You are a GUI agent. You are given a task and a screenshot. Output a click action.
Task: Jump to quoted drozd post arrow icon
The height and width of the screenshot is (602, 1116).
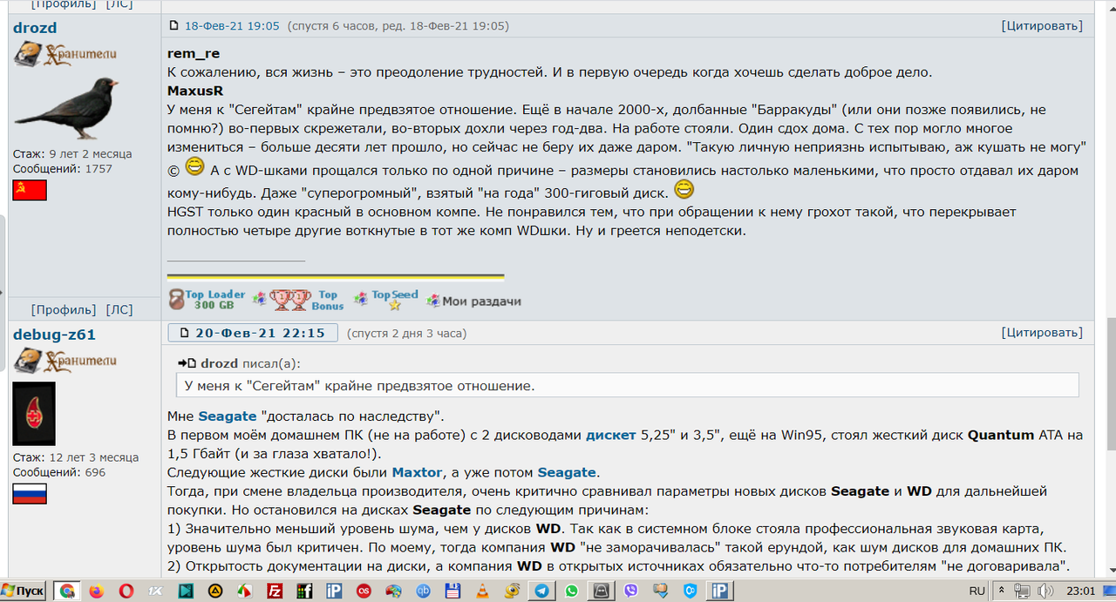(x=186, y=363)
